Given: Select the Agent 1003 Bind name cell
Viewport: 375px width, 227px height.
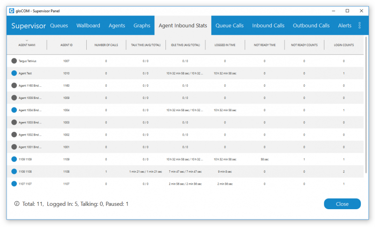Looking at the screenshot, I should (30, 122).
